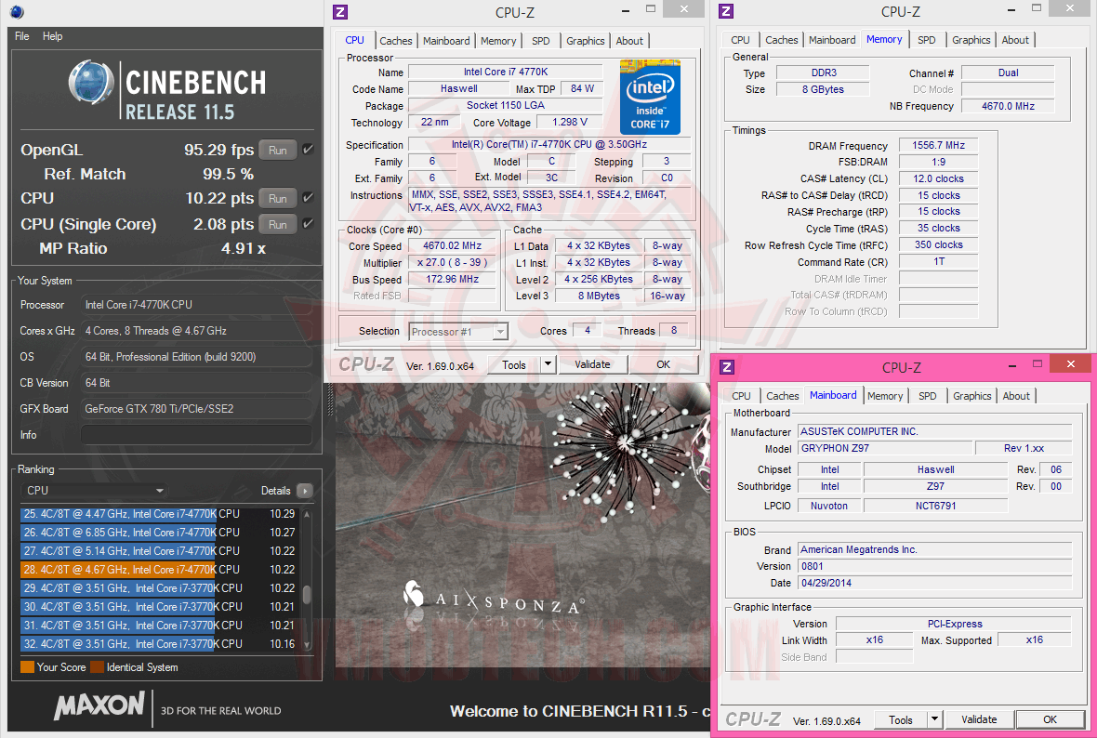This screenshot has height=738, width=1097.
Task: Click Validate in the CPU window
Action: pyautogui.click(x=592, y=363)
